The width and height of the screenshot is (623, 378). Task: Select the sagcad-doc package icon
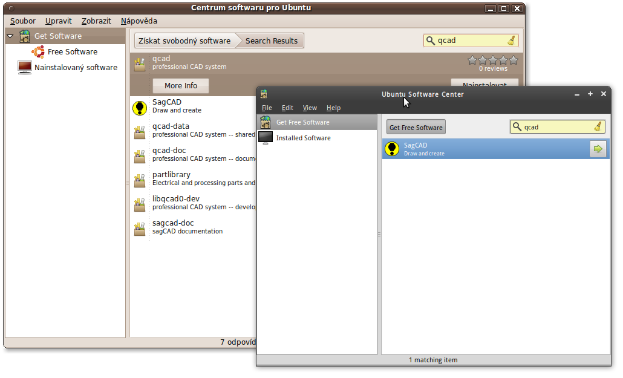[140, 229]
